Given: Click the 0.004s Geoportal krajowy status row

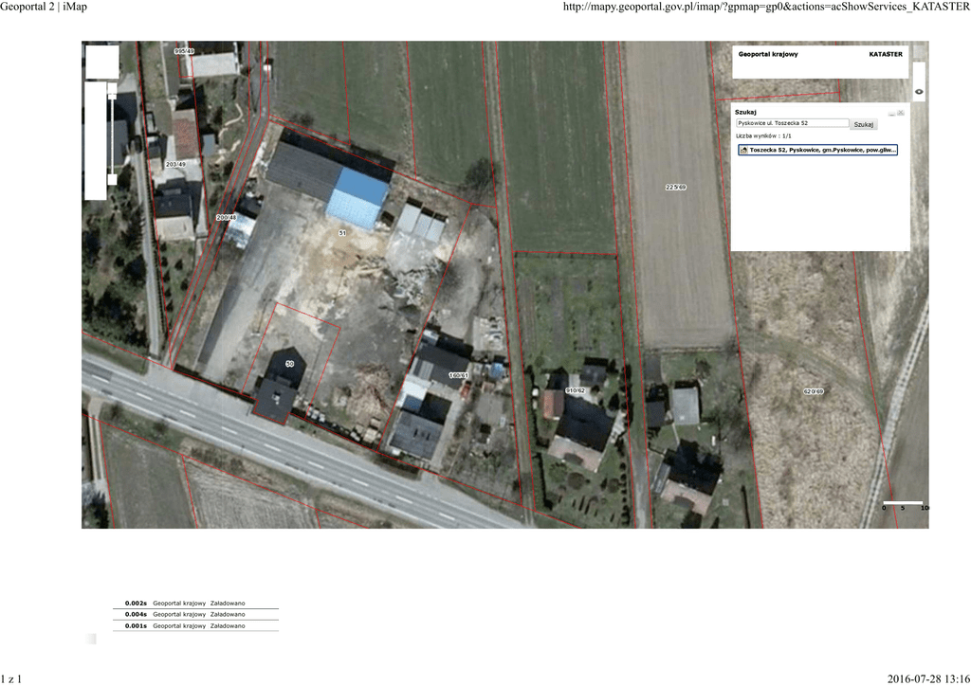Looking at the screenshot, I should pyautogui.click(x=195, y=614).
